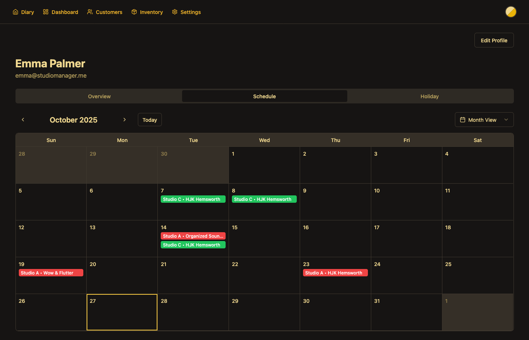The height and width of the screenshot is (340, 529).
Task: Select the highlighted October 27 day cell
Action: click(x=122, y=312)
